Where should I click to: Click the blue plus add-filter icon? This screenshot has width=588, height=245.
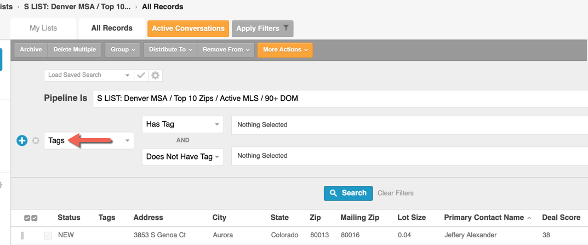pyautogui.click(x=22, y=141)
